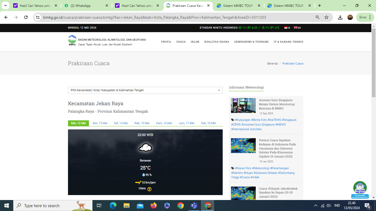Open new tab with plus icon
Image resolution: width=376 pixels, height=211 pixels.
coord(319,5)
